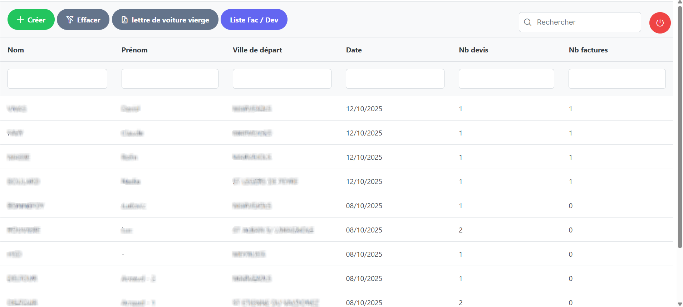Focus the Date filter input
This screenshot has width=683, height=307.
point(395,79)
